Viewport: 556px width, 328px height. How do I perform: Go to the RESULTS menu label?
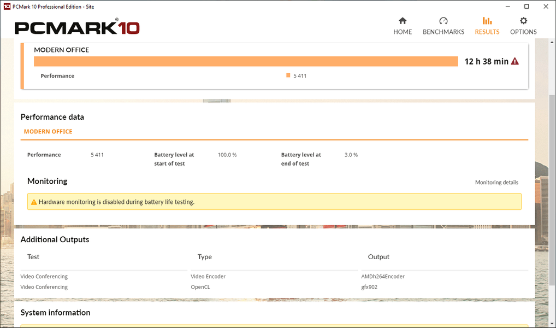click(487, 32)
